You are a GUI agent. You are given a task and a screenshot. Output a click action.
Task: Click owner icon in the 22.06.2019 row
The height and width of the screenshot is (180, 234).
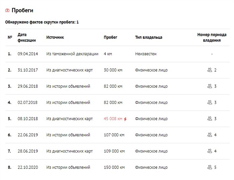coord(210,135)
